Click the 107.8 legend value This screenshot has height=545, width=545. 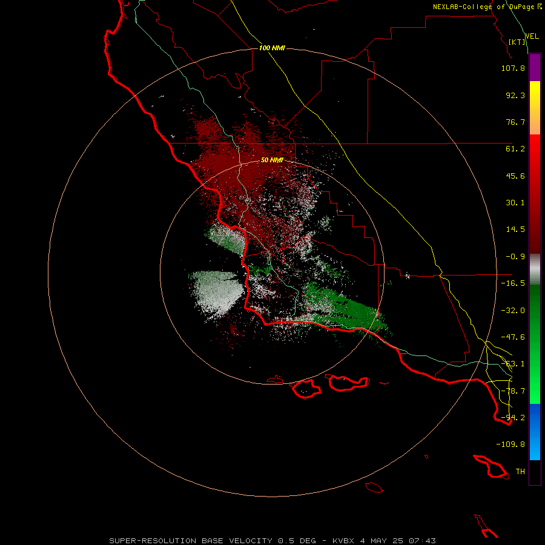click(513, 68)
